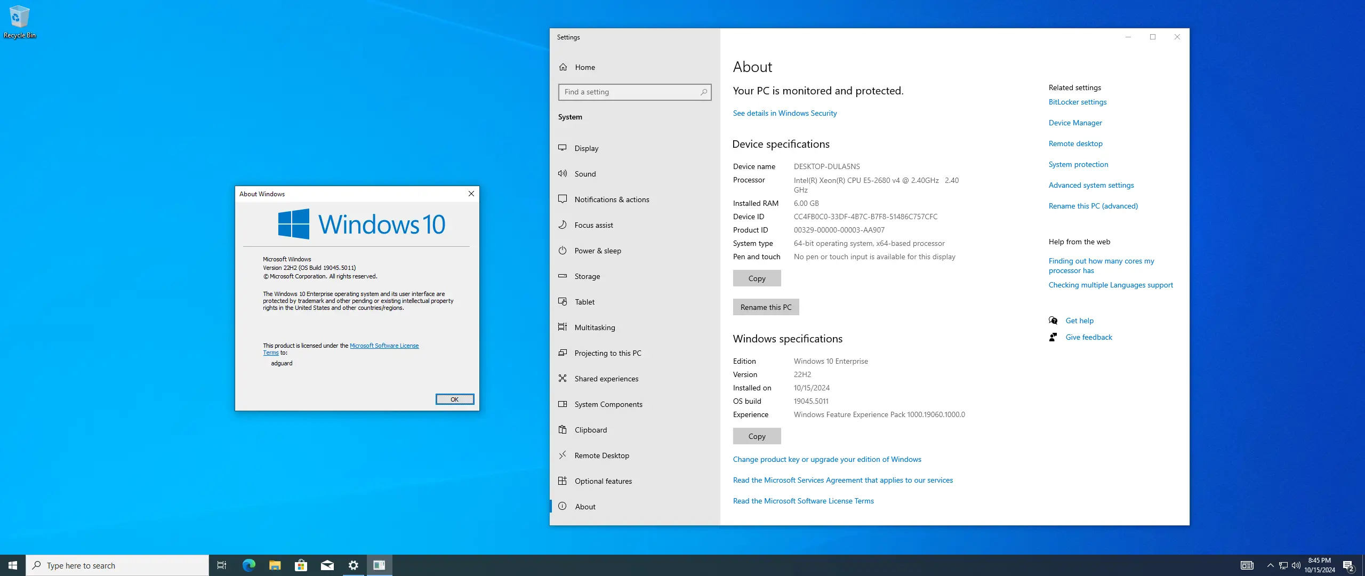
Task: Close the About Windows dialog
Action: click(x=471, y=194)
